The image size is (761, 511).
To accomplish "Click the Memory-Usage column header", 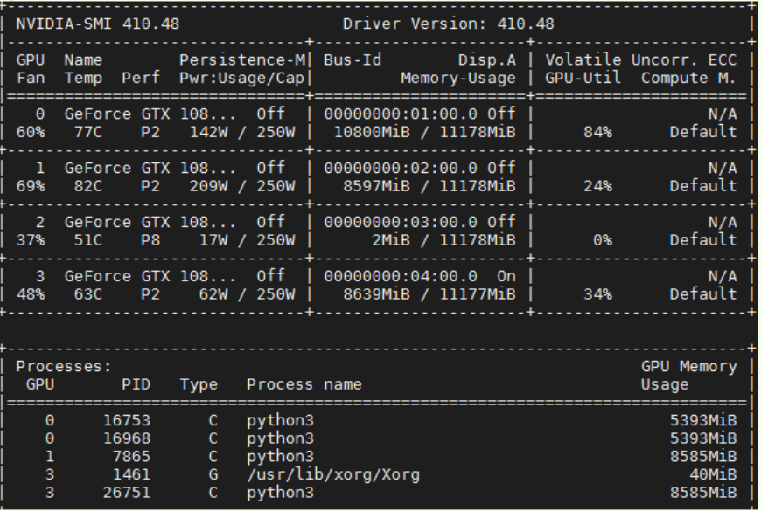I will [458, 78].
